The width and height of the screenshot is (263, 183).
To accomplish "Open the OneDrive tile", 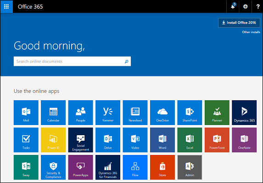I will pos(162,113).
